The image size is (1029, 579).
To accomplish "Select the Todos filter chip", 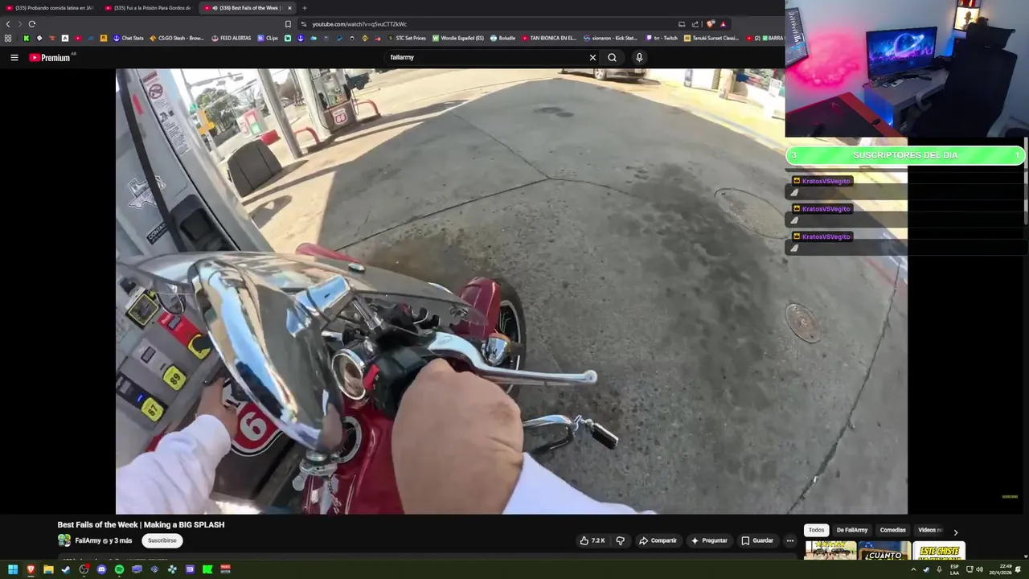I will (x=816, y=530).
